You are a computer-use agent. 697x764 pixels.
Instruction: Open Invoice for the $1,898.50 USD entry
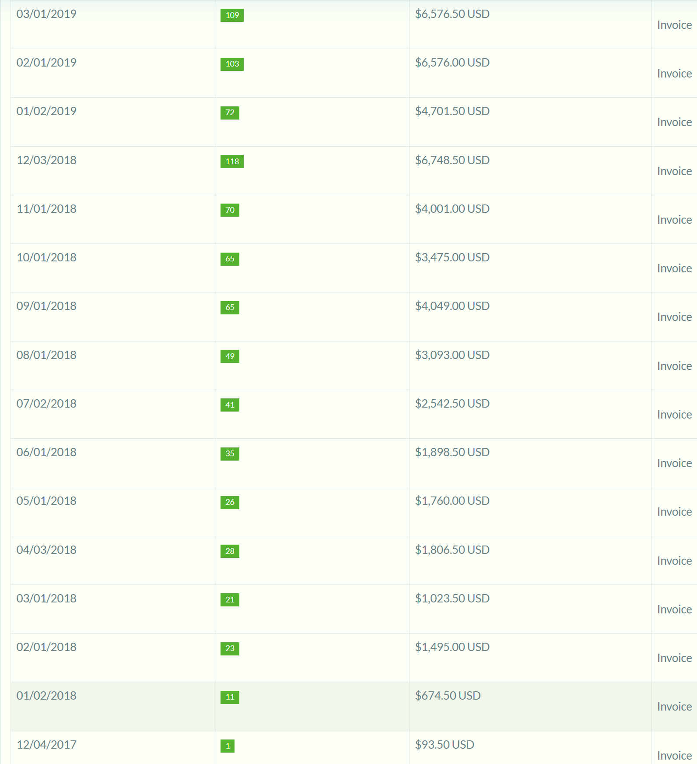674,463
